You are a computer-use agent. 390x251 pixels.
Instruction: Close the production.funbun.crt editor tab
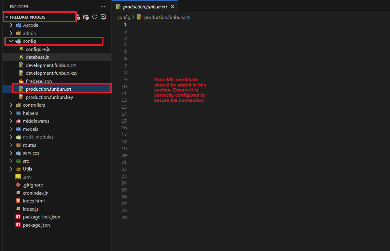(x=173, y=7)
